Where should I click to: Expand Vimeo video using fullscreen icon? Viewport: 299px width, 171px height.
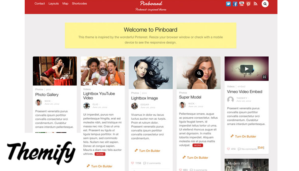(x=264, y=77)
